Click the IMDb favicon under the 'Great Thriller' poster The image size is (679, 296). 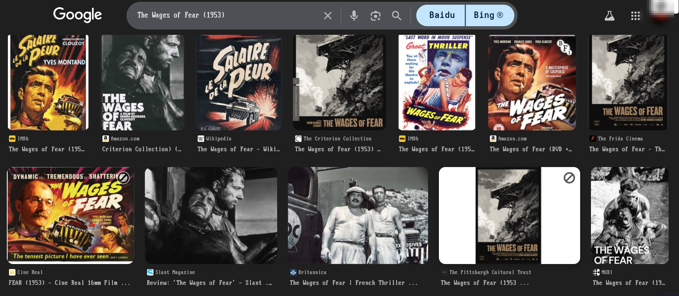402,139
